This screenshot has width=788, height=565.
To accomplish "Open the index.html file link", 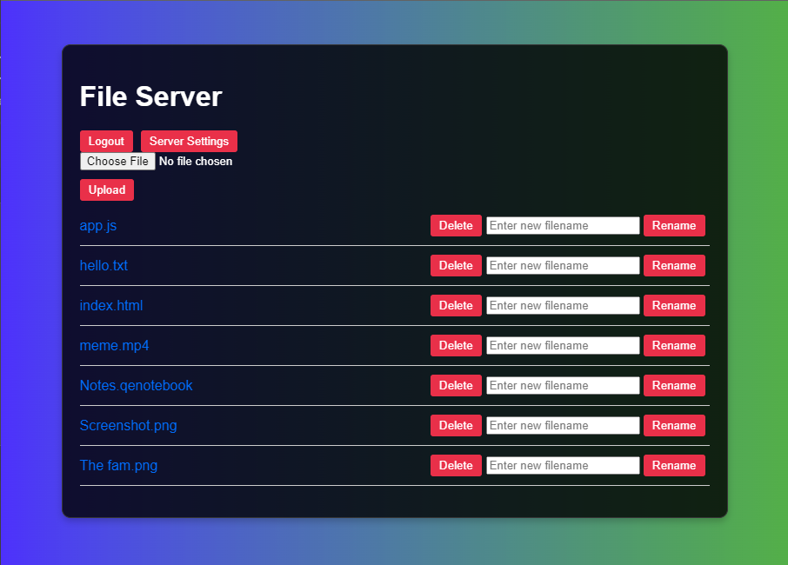I will point(111,306).
